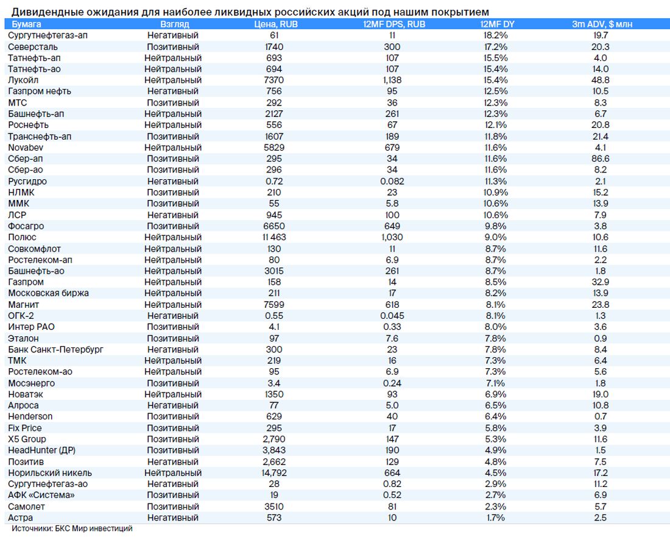Click the 'ММК' cell

click(18, 204)
